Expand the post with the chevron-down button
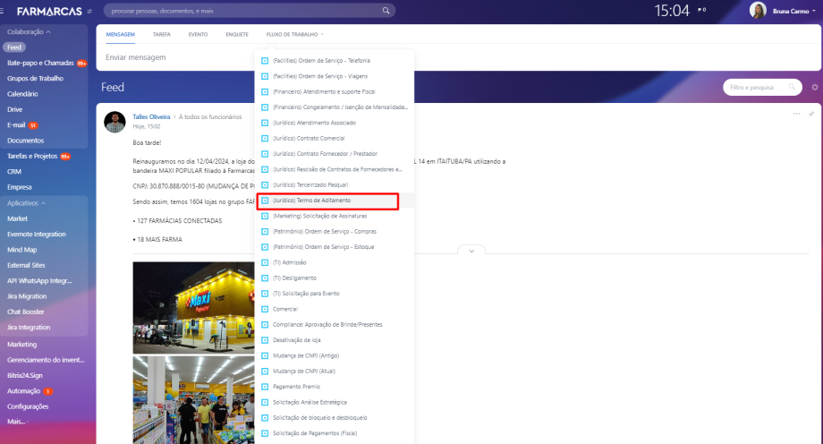Image resolution: width=823 pixels, height=444 pixels. pos(471,251)
